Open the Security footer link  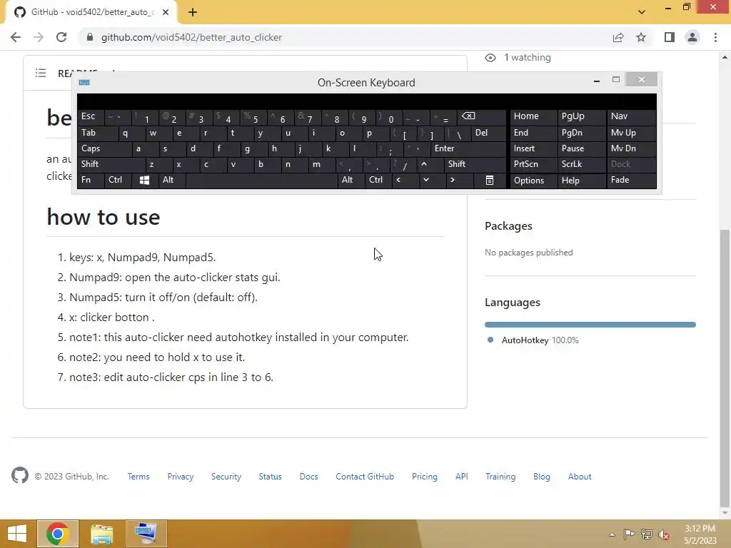[226, 476]
